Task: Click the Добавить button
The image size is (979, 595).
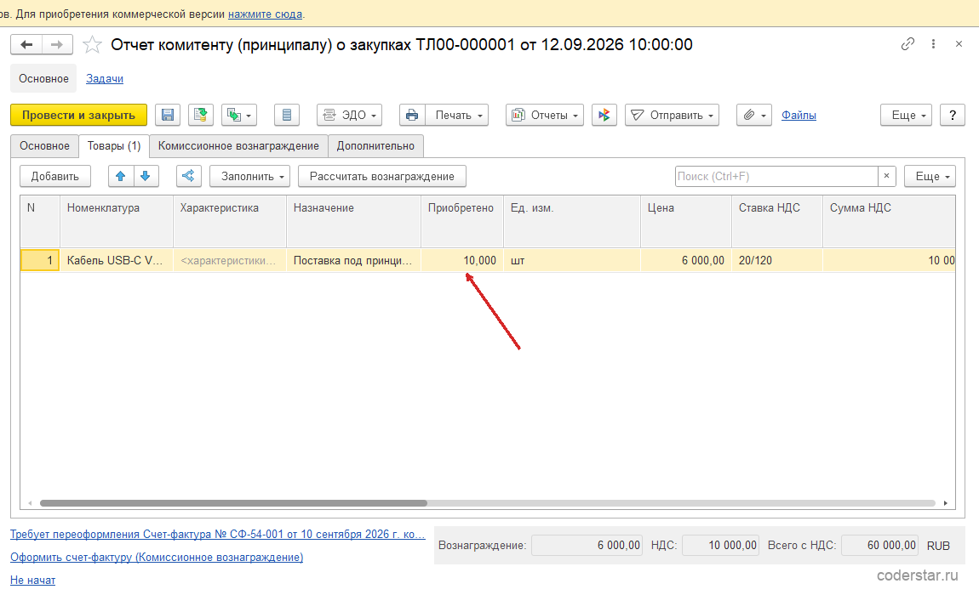Action: pyautogui.click(x=55, y=177)
